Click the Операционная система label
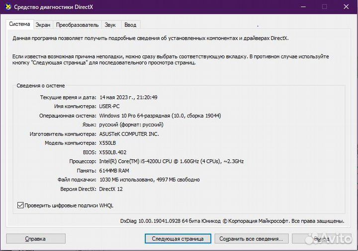The width and height of the screenshot is (358, 251). (x=68, y=116)
